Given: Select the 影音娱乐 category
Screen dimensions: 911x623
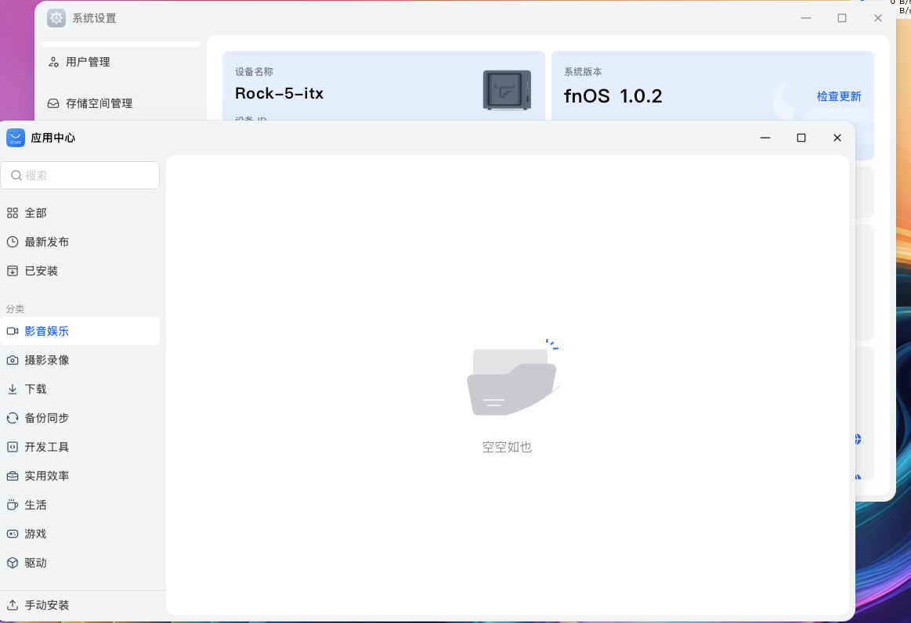Looking at the screenshot, I should pyautogui.click(x=80, y=331).
